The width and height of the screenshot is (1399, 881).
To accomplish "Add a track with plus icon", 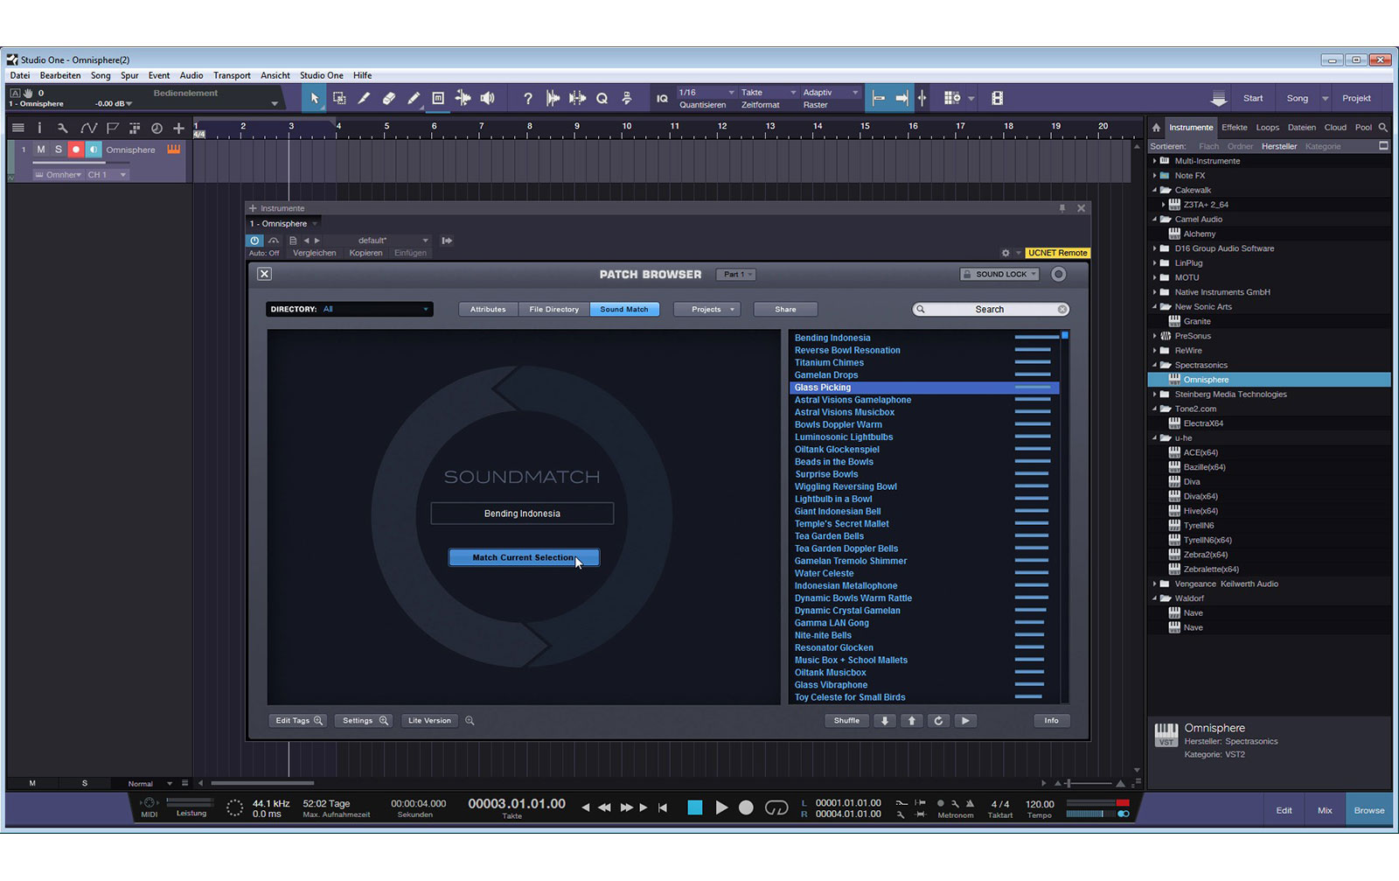I will pos(178,128).
